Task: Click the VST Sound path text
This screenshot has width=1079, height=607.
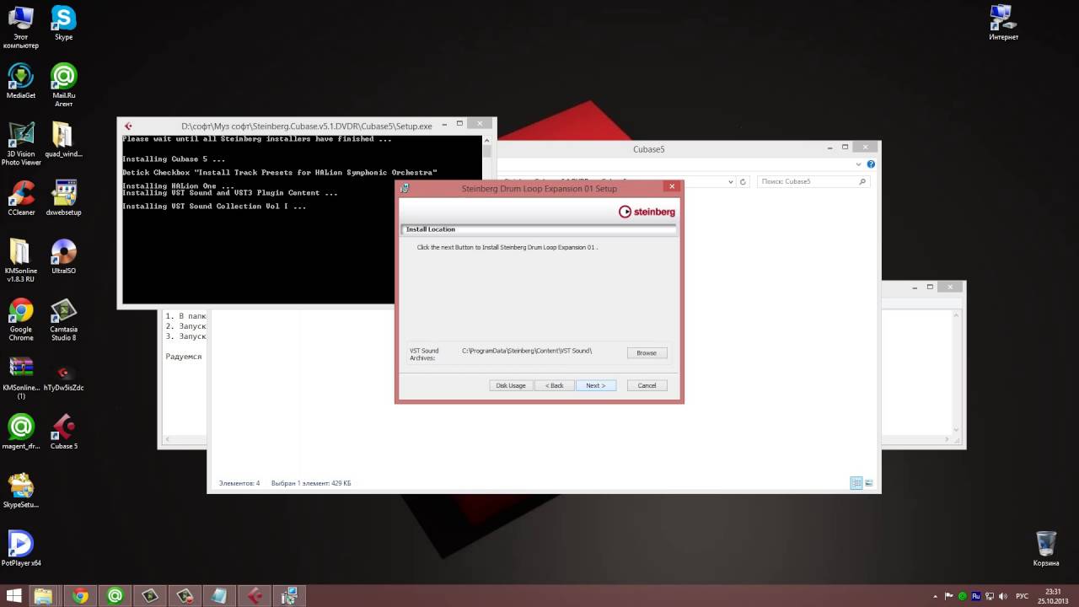Action: tap(527, 351)
